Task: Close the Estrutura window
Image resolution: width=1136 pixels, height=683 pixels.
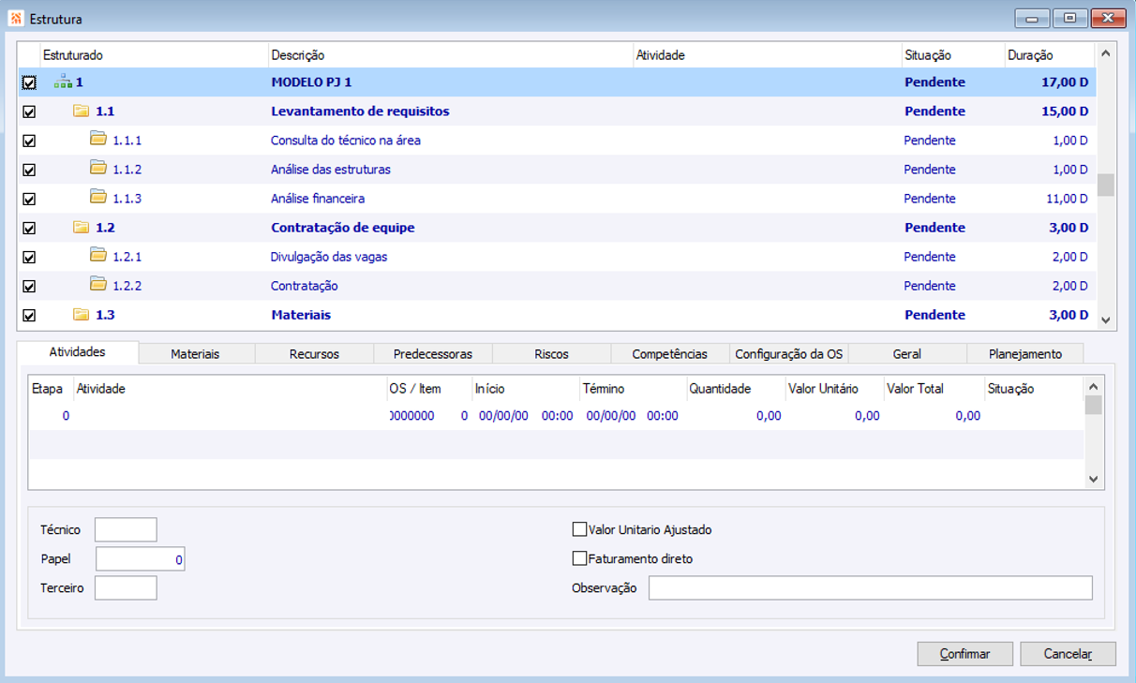Action: (1108, 18)
